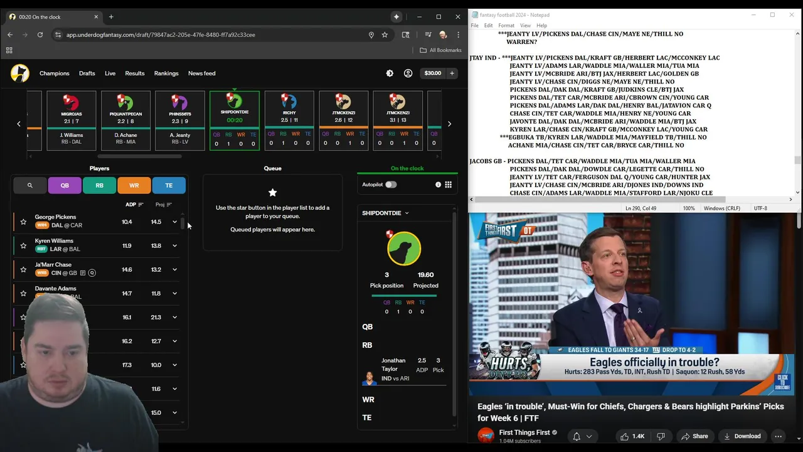This screenshot has height=452, width=803.
Task: Select the MIGROJAS pick card with J. Williams
Action: tap(72, 121)
